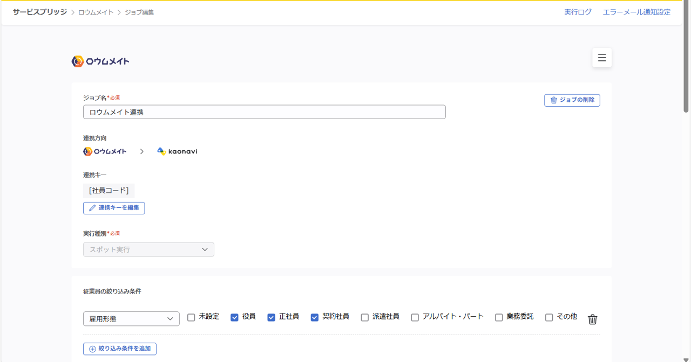Click the ロウムメイト logo above ジョブ名
This screenshot has height=362, width=691.
click(100, 61)
